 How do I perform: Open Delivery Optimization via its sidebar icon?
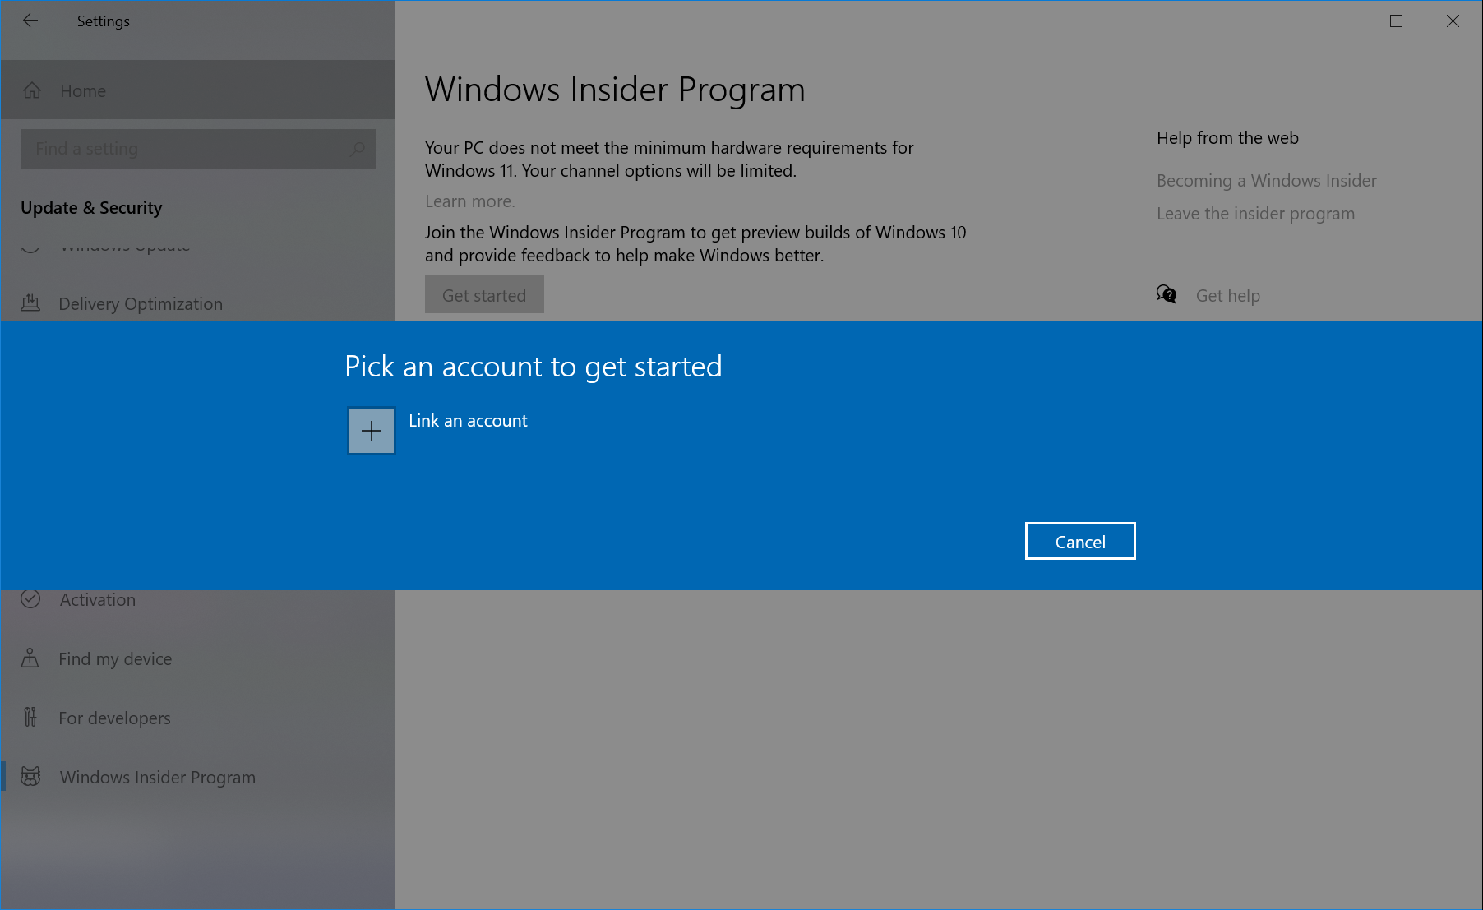pyautogui.click(x=30, y=303)
